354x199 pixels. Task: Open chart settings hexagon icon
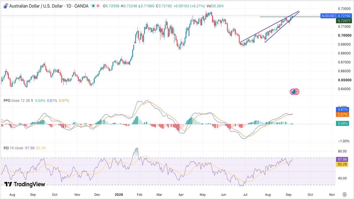(x=345, y=195)
